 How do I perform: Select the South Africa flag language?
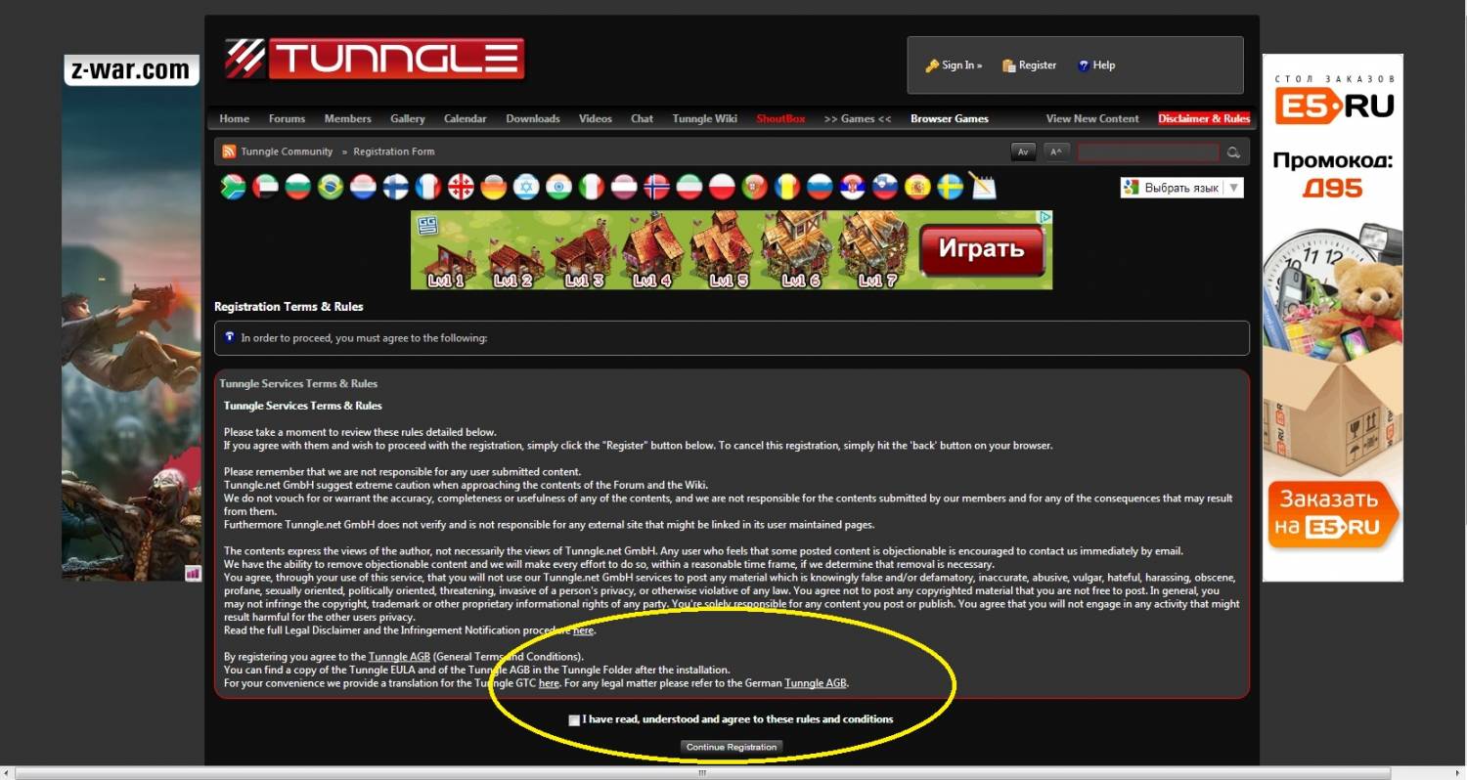point(233,187)
